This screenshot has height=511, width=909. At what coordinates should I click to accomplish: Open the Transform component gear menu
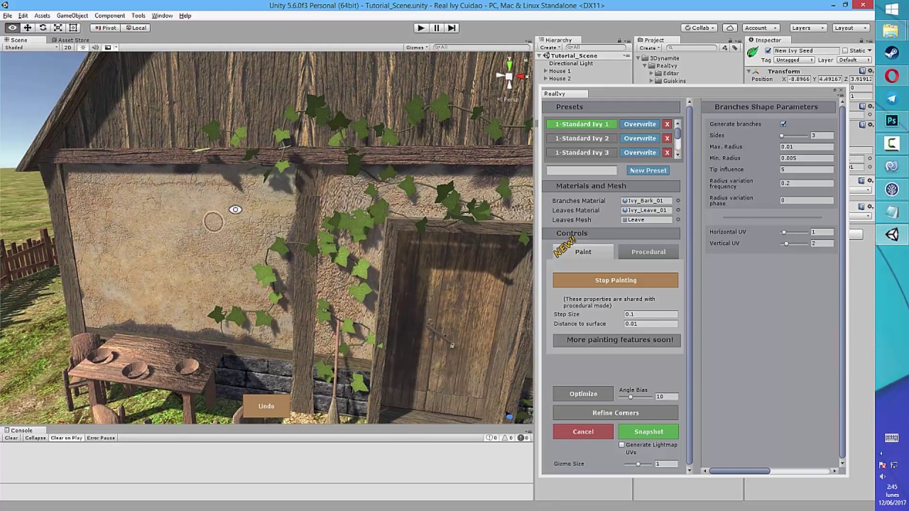[x=870, y=71]
